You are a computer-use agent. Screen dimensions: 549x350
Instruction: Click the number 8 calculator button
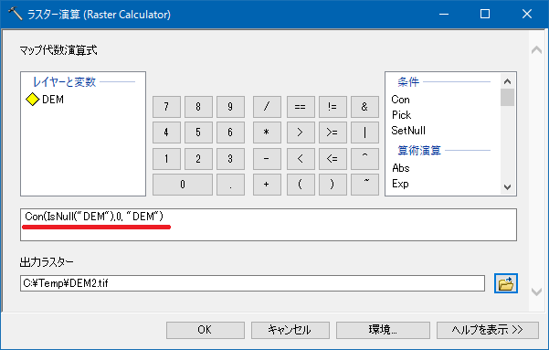click(x=198, y=107)
